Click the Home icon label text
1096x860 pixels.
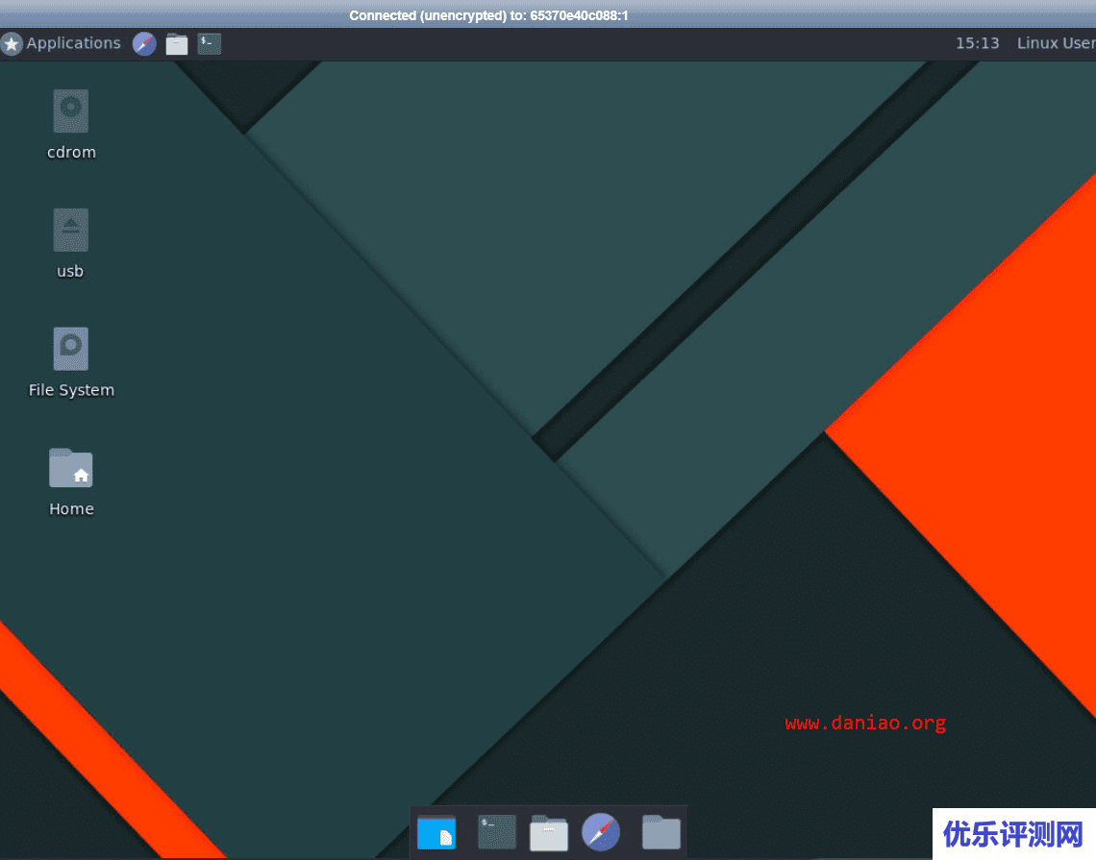coord(71,508)
